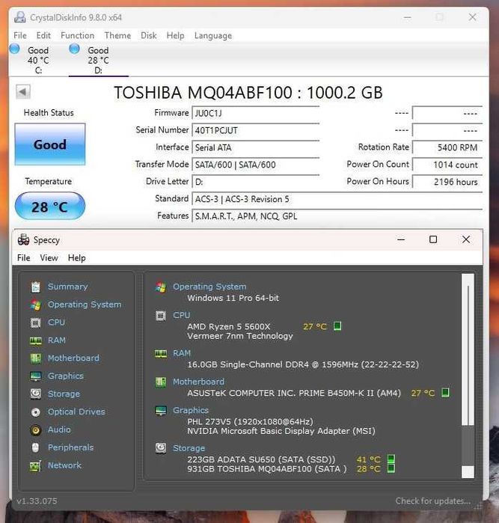499x523 pixels.
Task: Open the Summary section icon in Speccy sidebar
Action: (x=36, y=287)
